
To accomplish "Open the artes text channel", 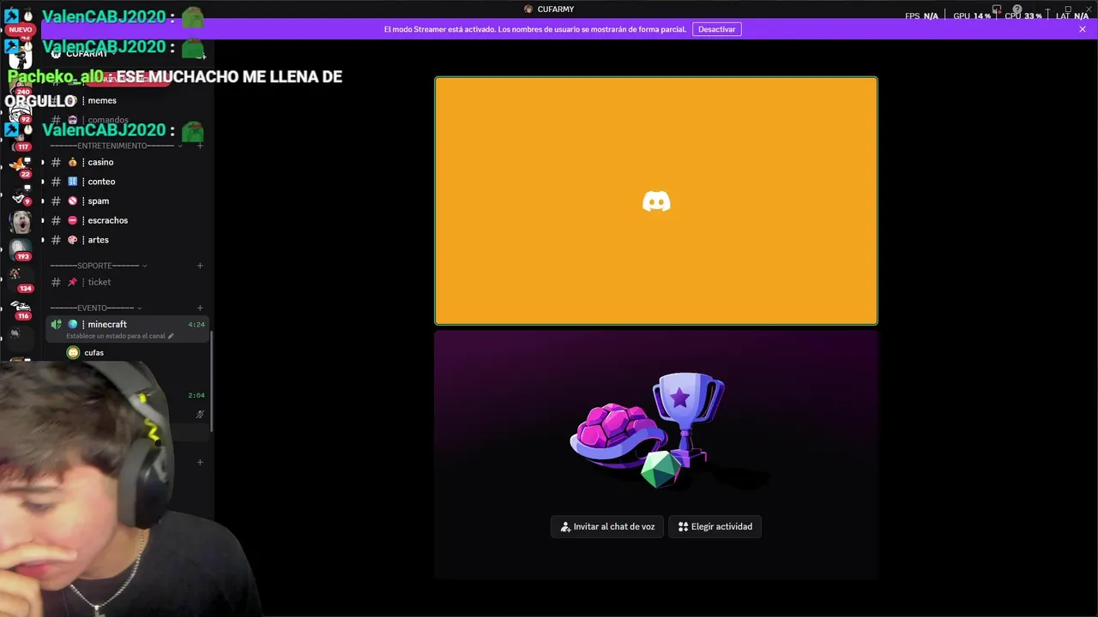I will click(x=99, y=240).
